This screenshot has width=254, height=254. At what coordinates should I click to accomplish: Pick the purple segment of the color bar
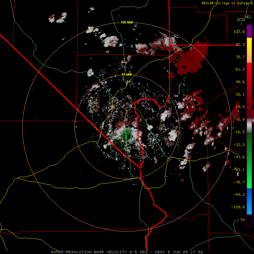(249, 31)
